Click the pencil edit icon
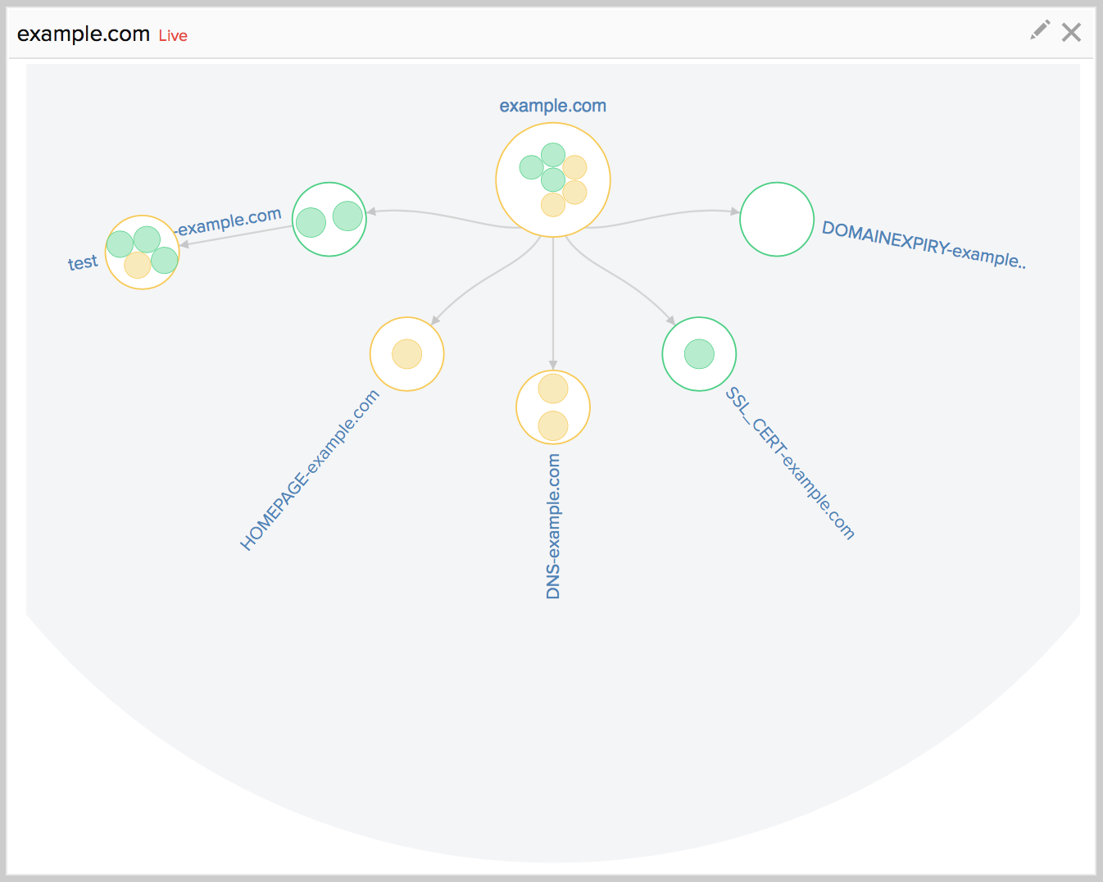Image resolution: width=1103 pixels, height=882 pixels. [1040, 30]
